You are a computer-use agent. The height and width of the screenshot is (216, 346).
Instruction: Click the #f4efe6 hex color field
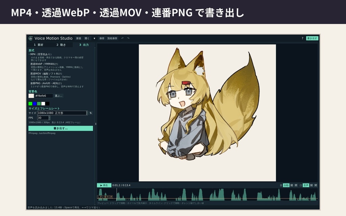pyautogui.click(x=44, y=96)
